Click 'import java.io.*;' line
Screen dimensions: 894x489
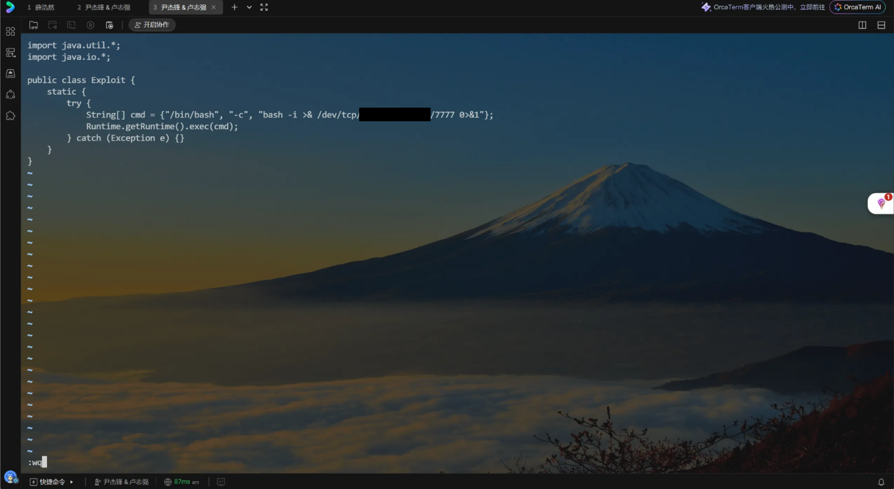tap(69, 57)
